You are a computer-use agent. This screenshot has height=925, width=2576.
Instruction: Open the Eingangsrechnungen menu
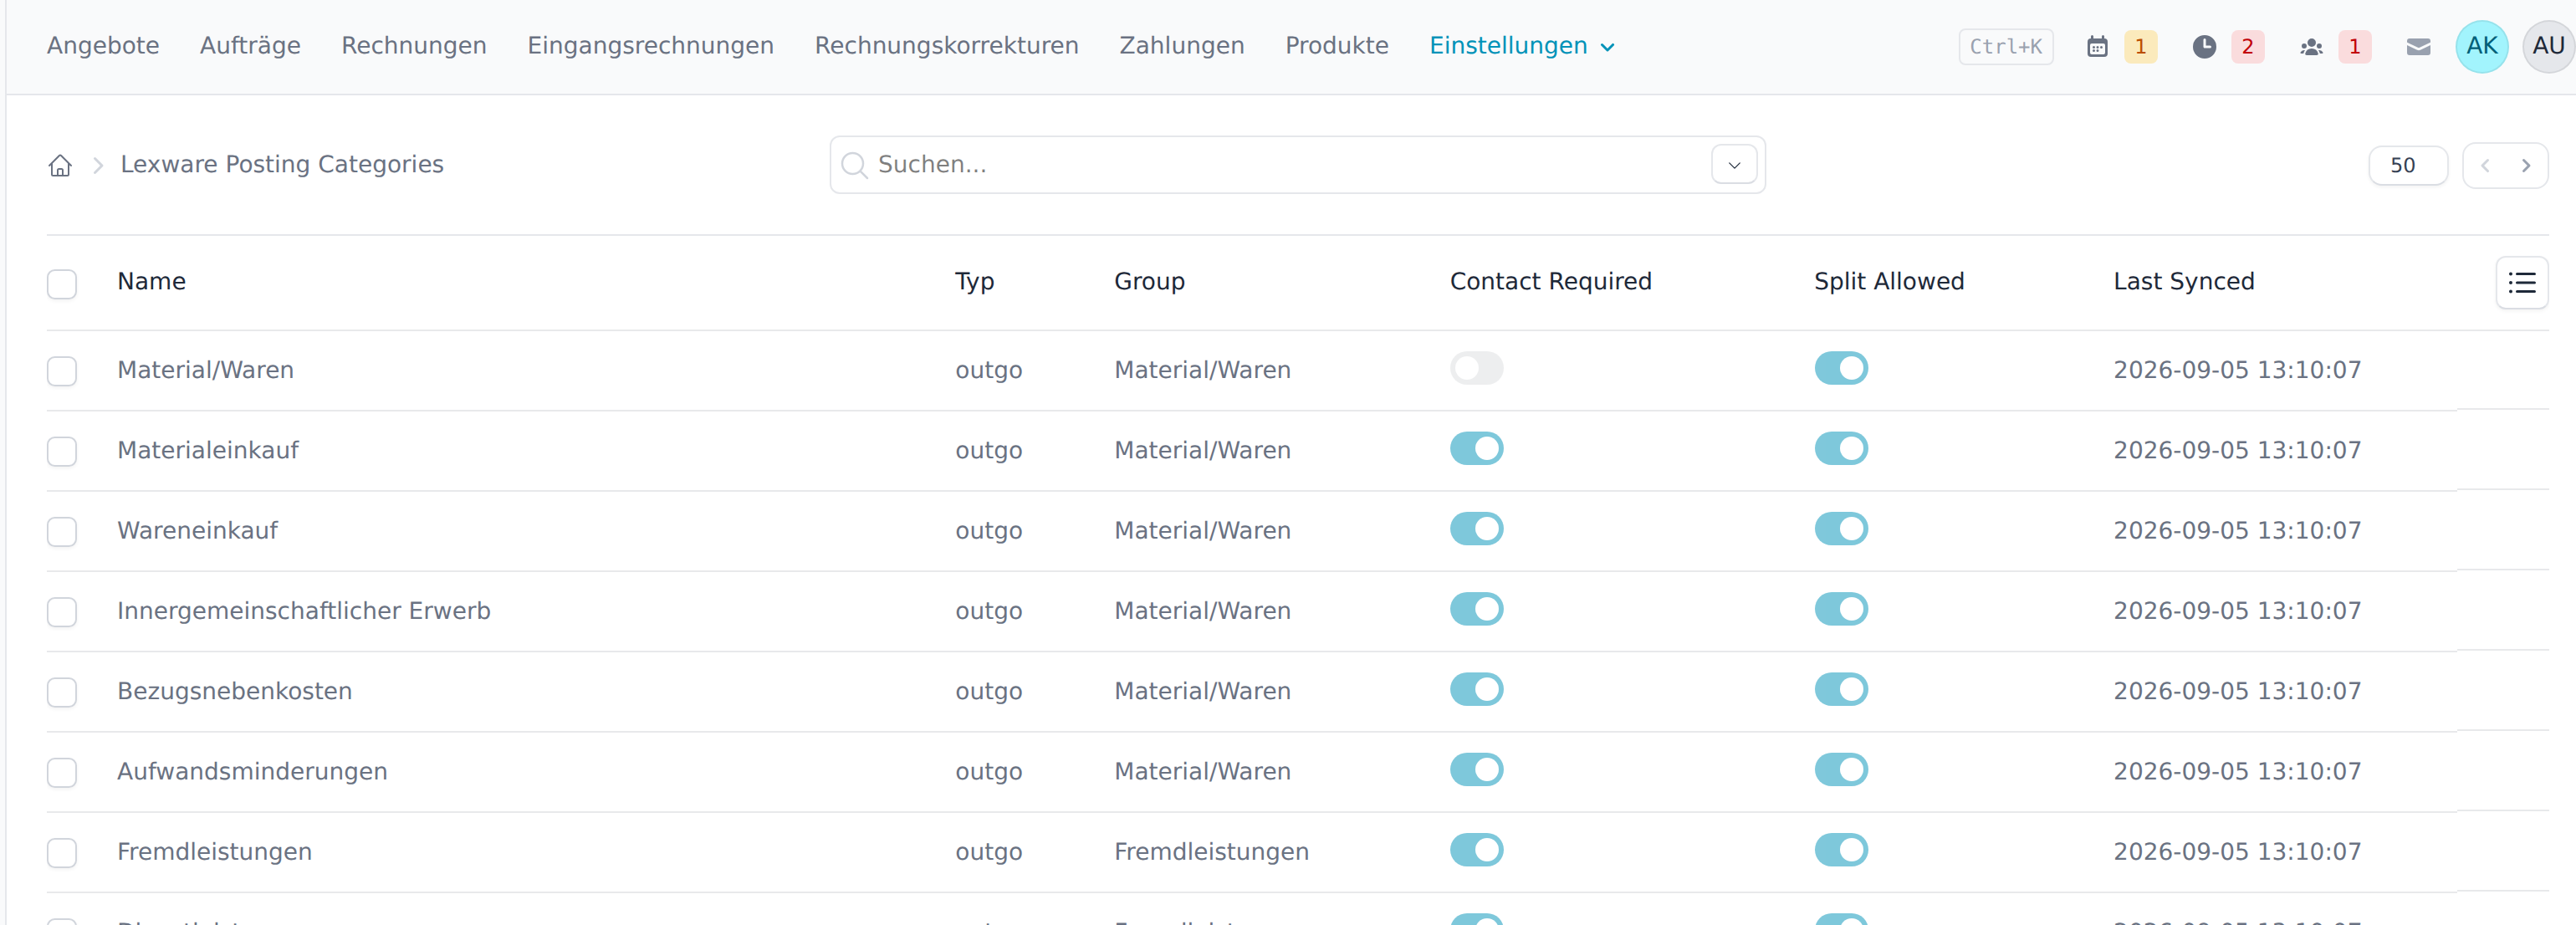650,46
